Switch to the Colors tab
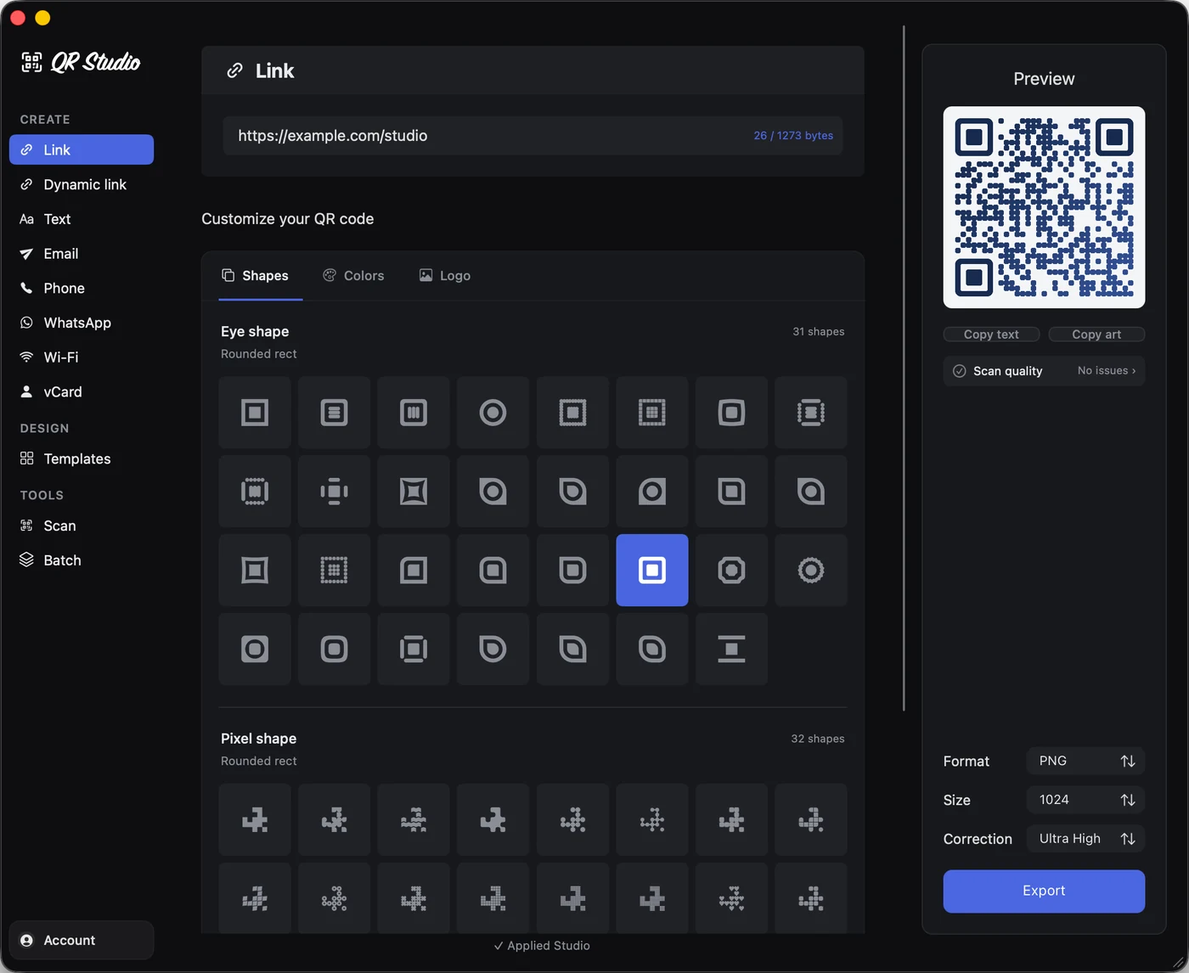The width and height of the screenshot is (1189, 973). tap(353, 276)
